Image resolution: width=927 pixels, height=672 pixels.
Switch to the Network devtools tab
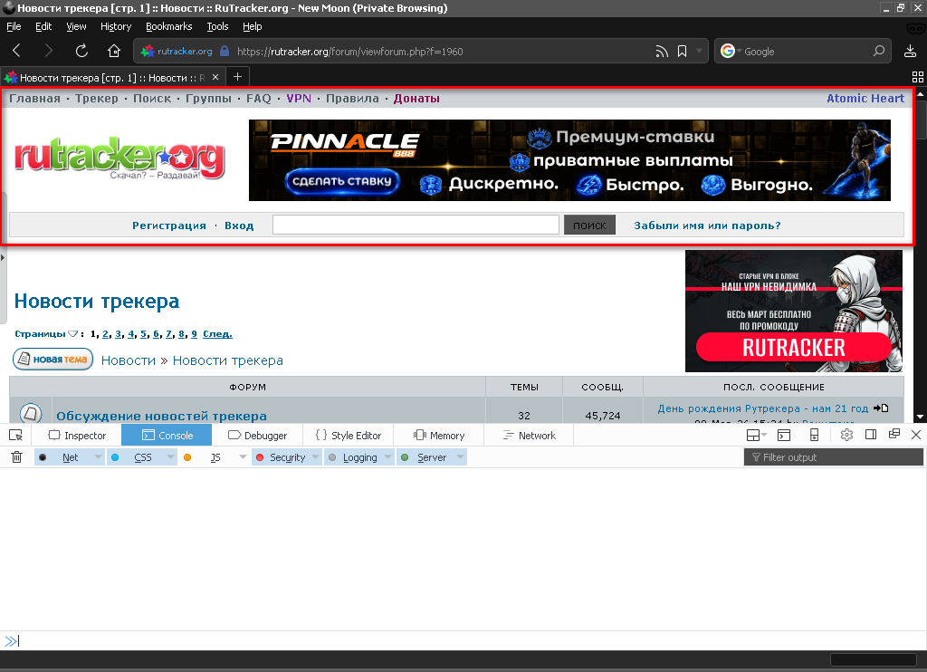pos(529,436)
